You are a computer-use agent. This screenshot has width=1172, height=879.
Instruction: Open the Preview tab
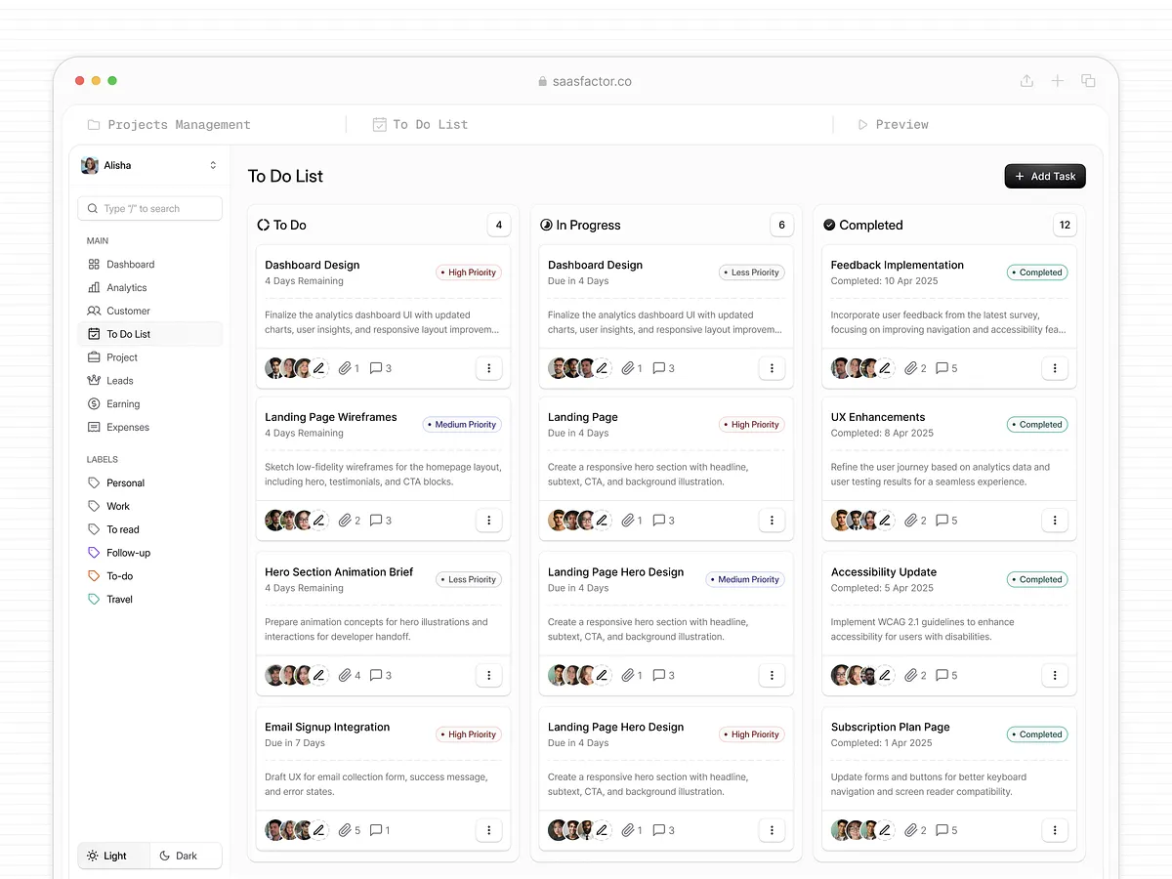tap(894, 124)
